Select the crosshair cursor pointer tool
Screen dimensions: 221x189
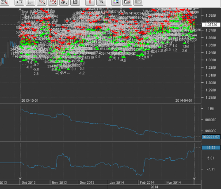tap(101, 2)
